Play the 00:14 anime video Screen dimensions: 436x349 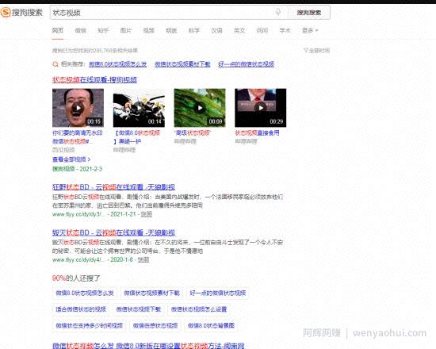click(139, 108)
